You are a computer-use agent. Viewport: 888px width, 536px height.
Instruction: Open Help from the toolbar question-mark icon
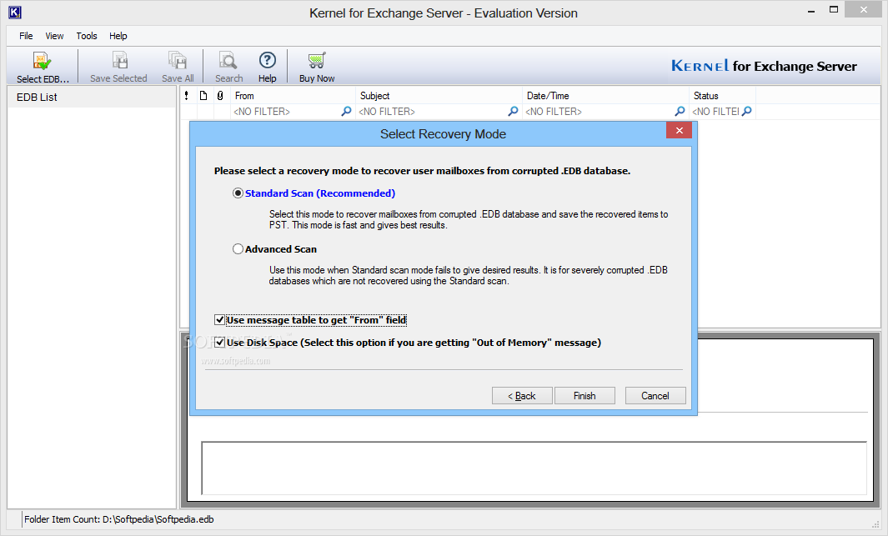[x=268, y=60]
